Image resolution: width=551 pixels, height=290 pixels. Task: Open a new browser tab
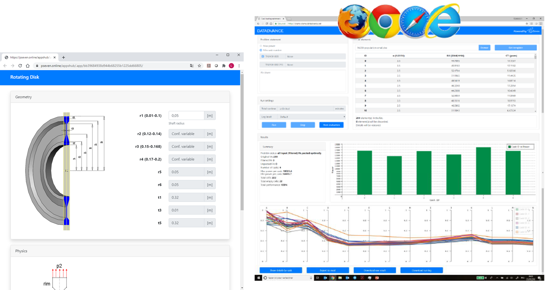(63, 57)
